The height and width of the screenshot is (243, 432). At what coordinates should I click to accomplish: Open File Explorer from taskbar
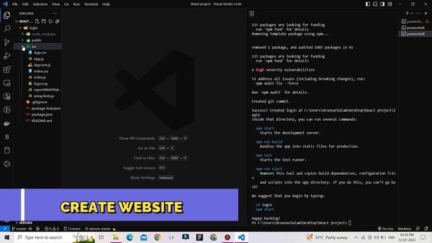(115, 237)
